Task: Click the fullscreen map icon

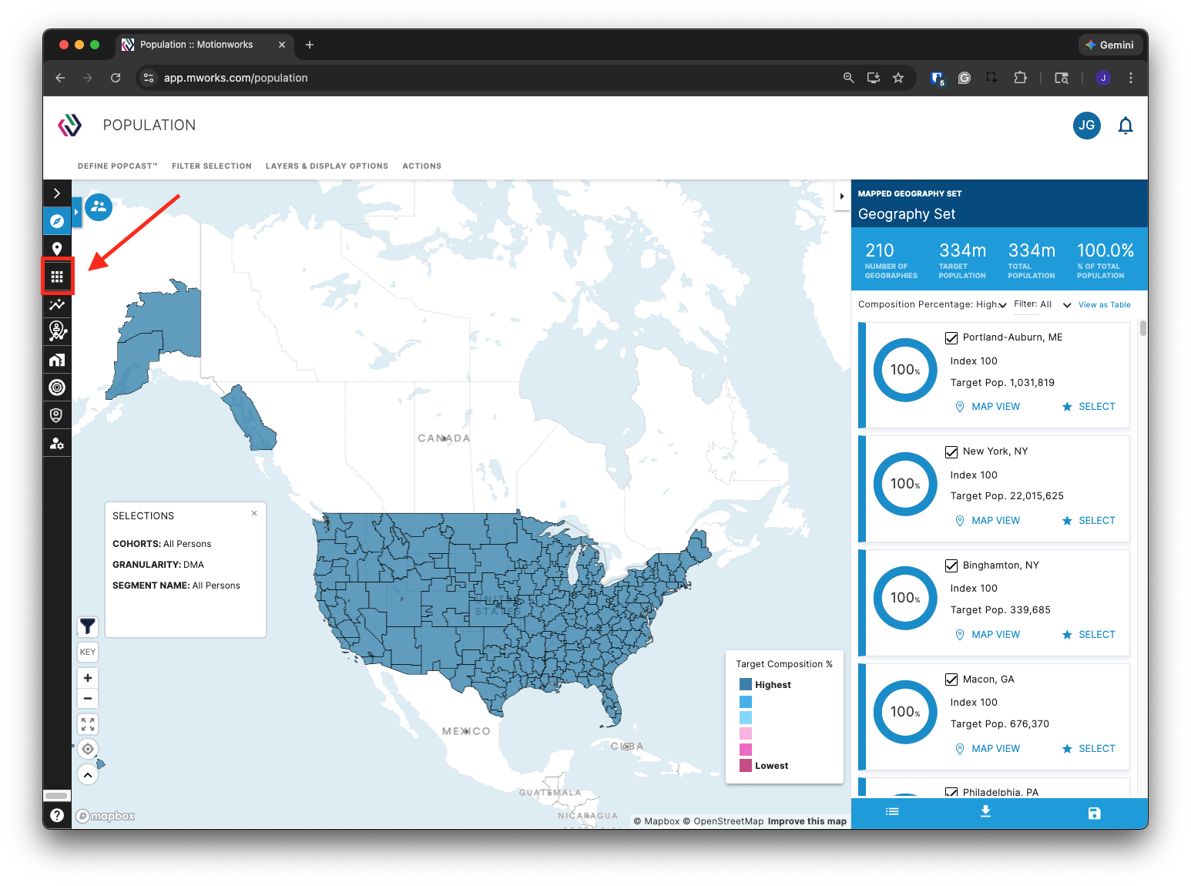Action: (88, 724)
